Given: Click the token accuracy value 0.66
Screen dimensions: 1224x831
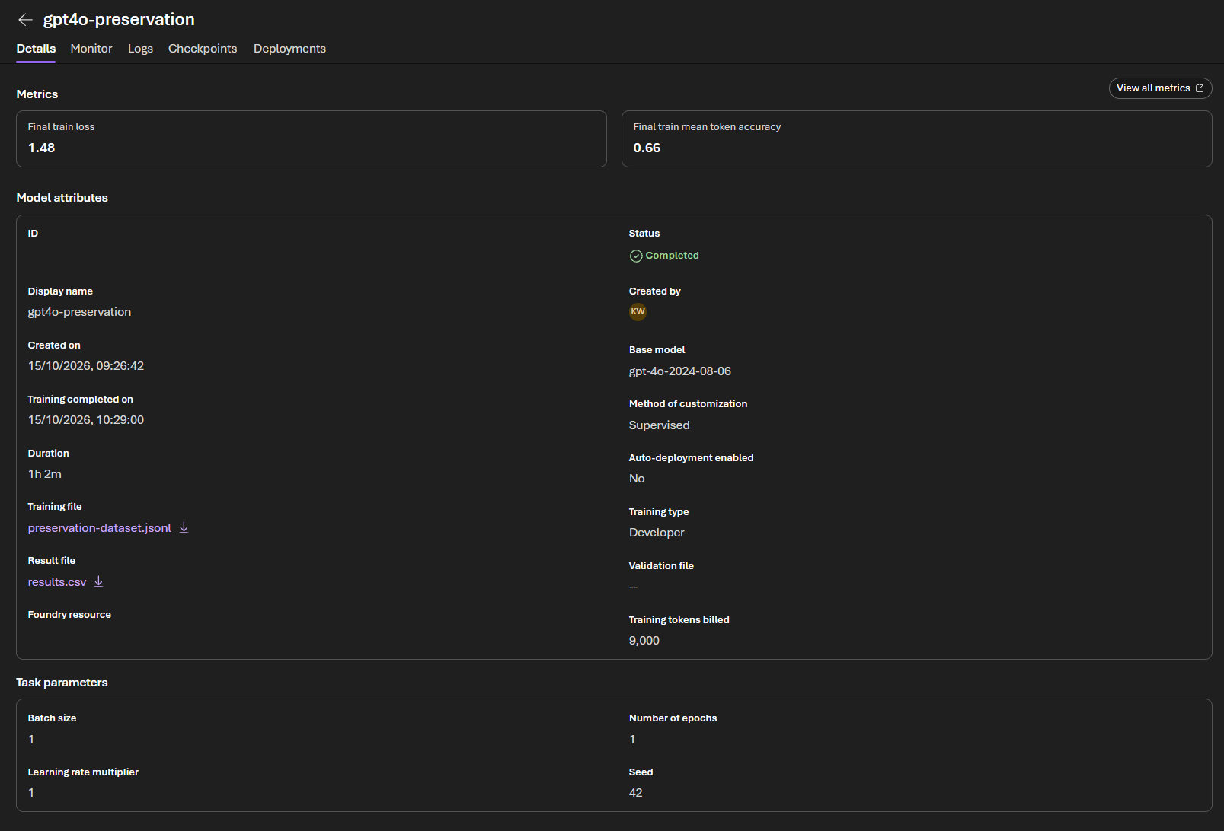Looking at the screenshot, I should (x=647, y=148).
